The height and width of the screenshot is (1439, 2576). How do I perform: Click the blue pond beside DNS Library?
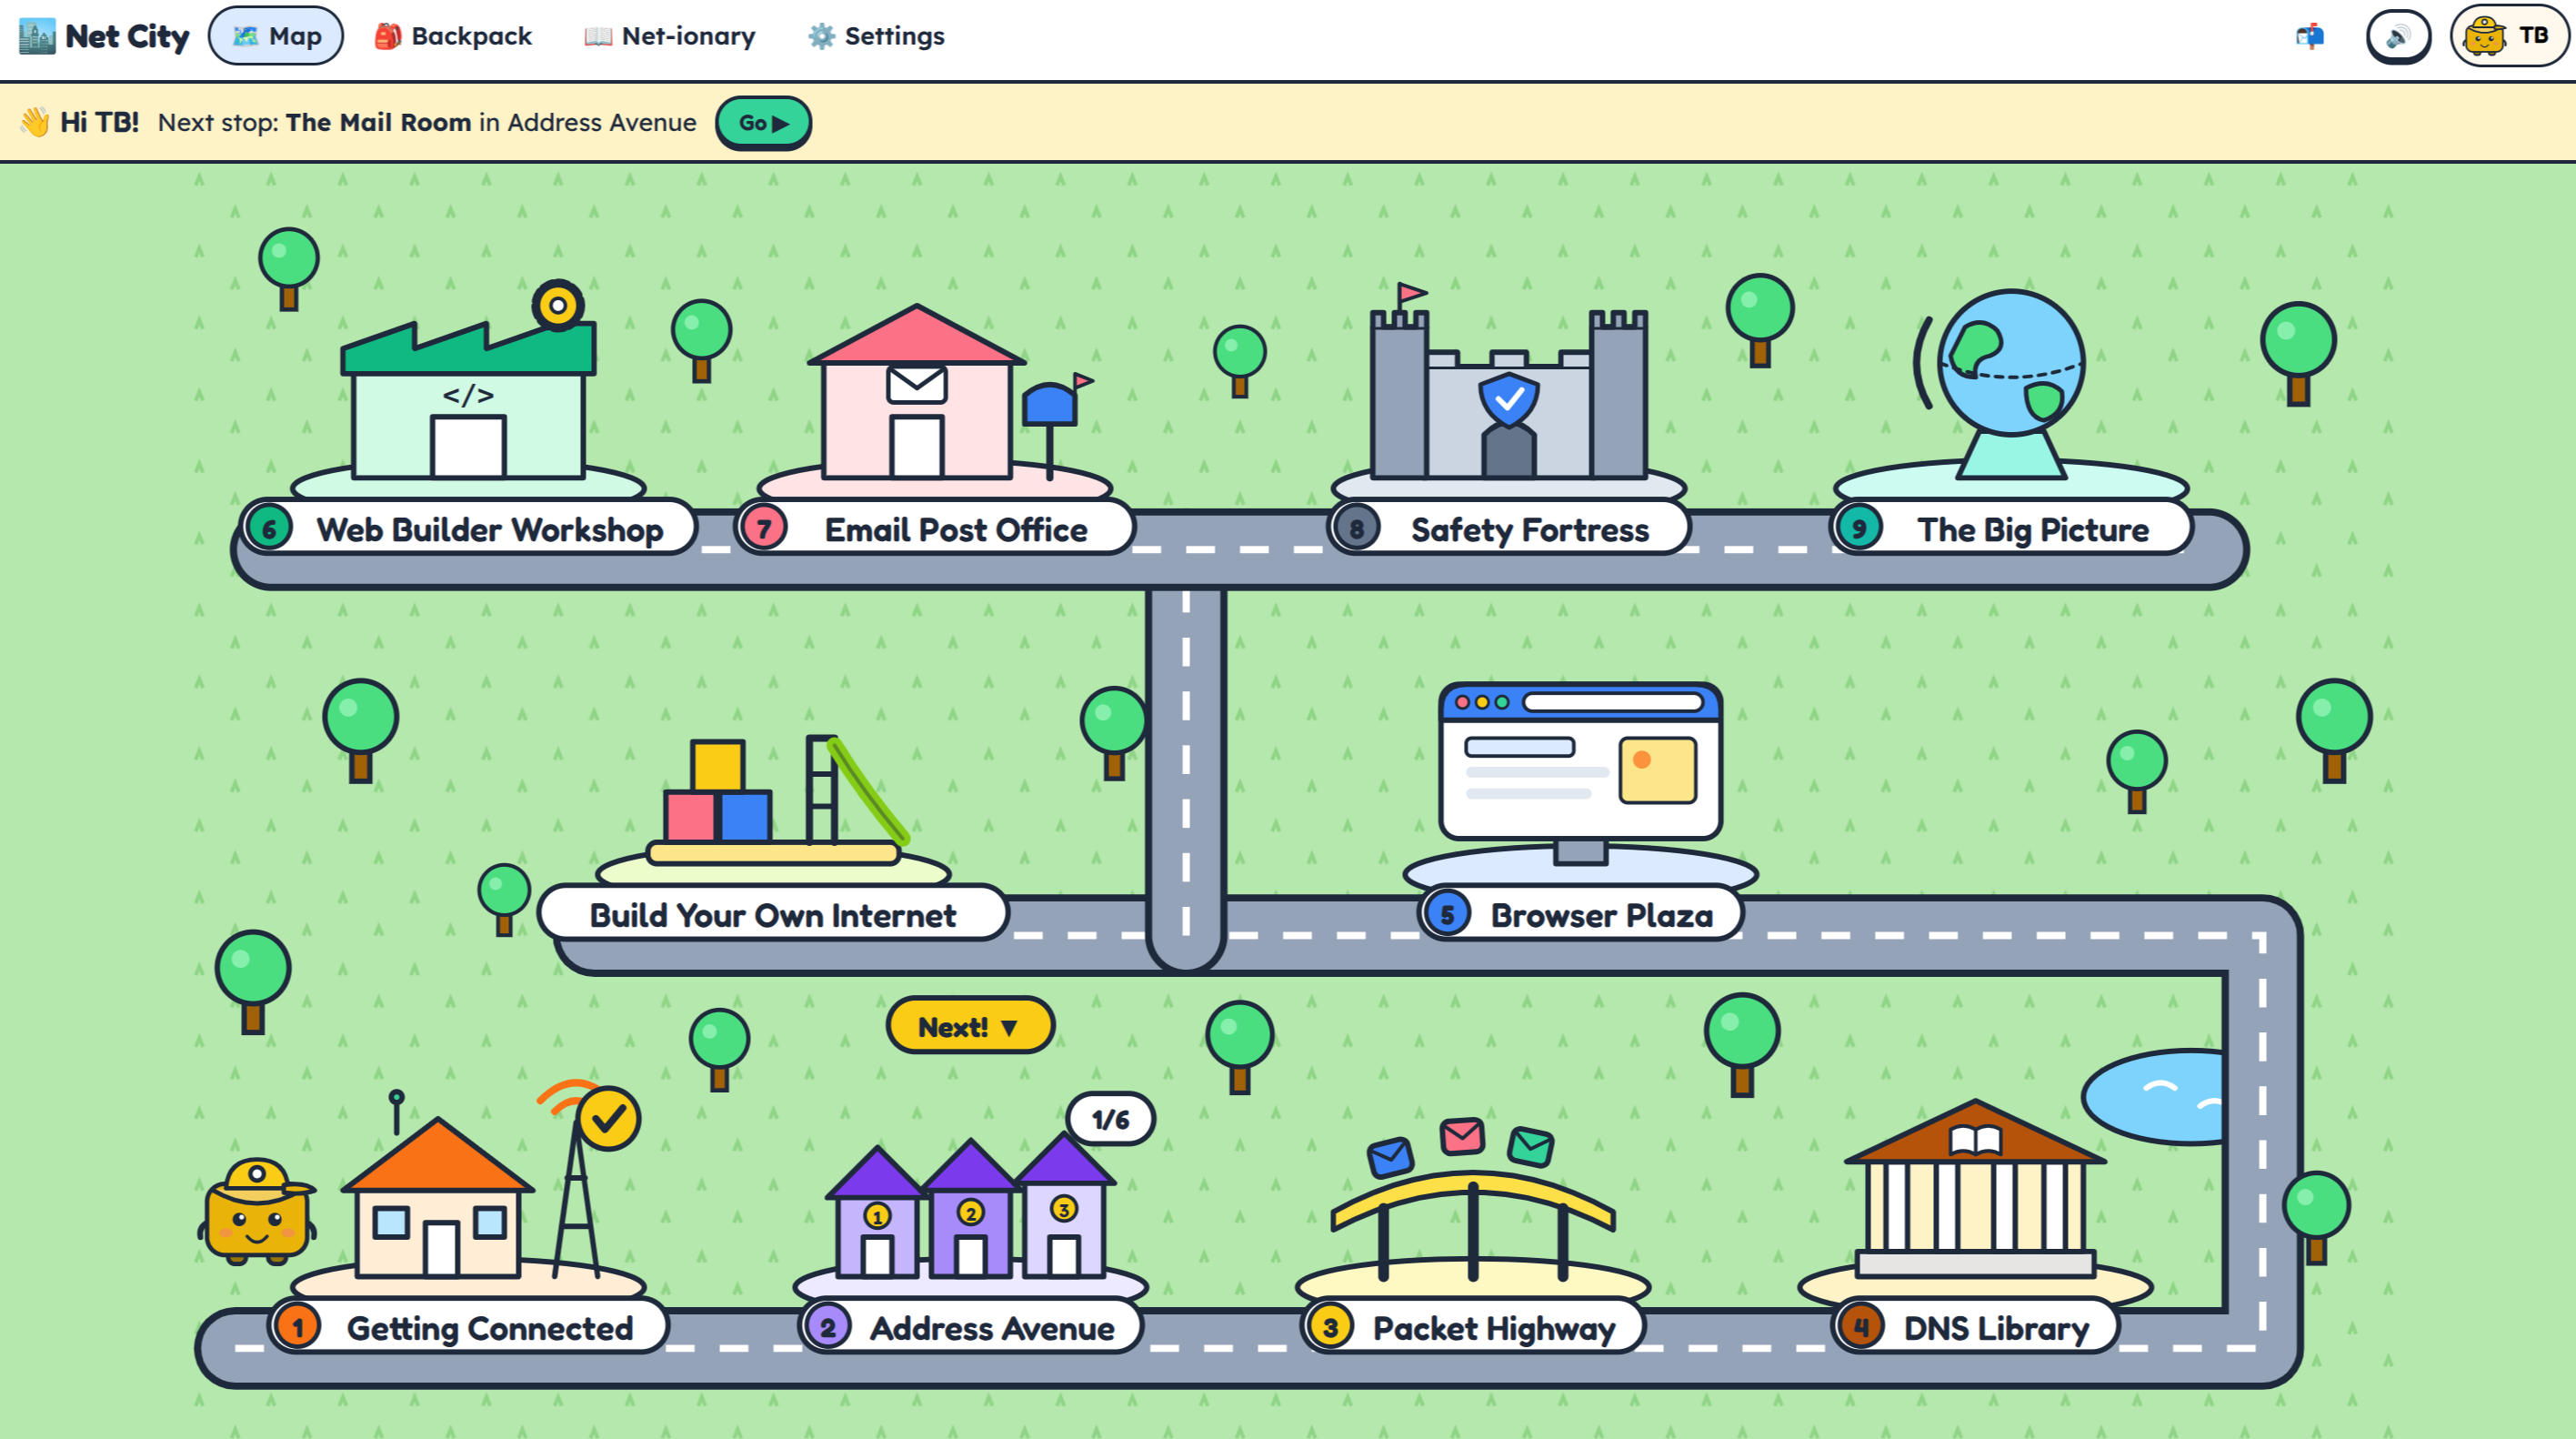tap(2156, 1097)
